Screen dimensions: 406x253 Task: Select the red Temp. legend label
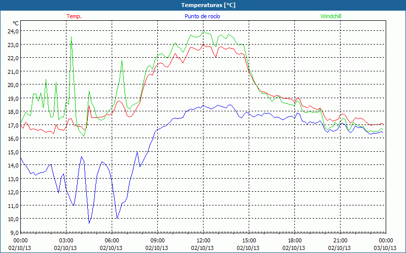(x=74, y=16)
